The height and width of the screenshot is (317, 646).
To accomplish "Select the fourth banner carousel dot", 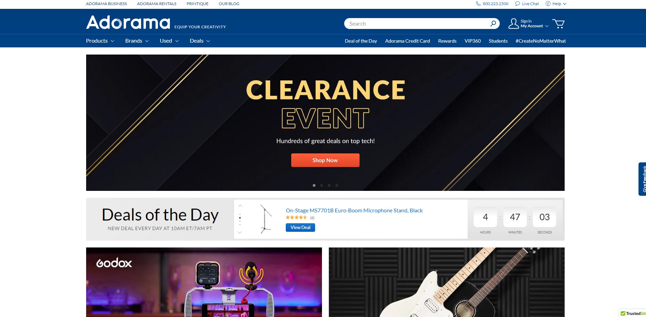I will click(x=337, y=185).
